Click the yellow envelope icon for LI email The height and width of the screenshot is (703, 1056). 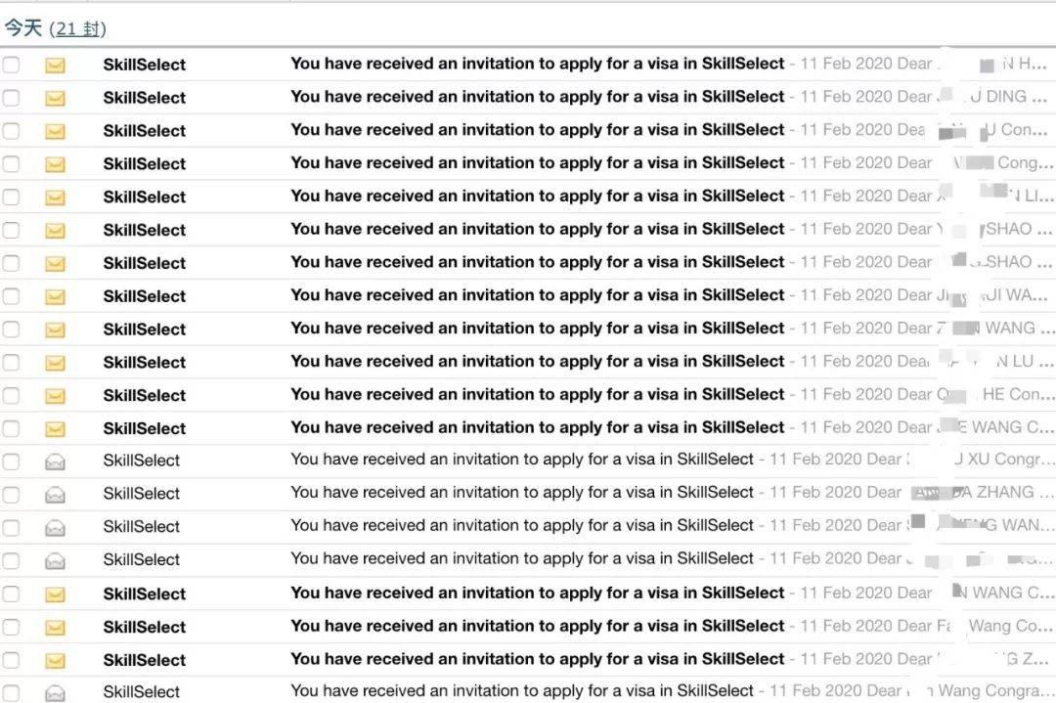click(x=55, y=198)
